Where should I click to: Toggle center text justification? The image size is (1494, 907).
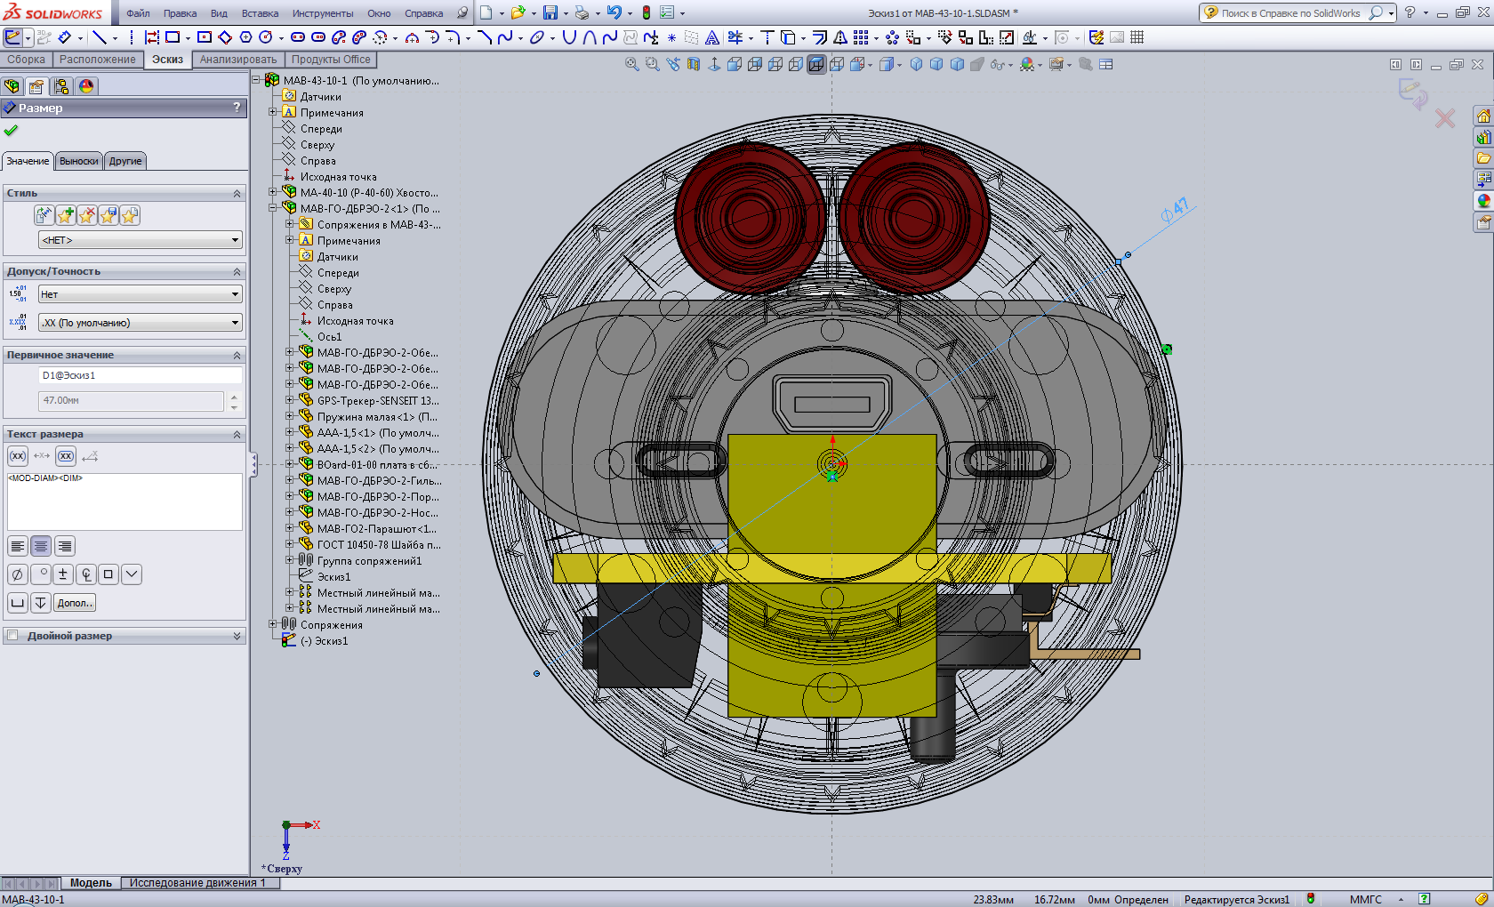tap(41, 546)
